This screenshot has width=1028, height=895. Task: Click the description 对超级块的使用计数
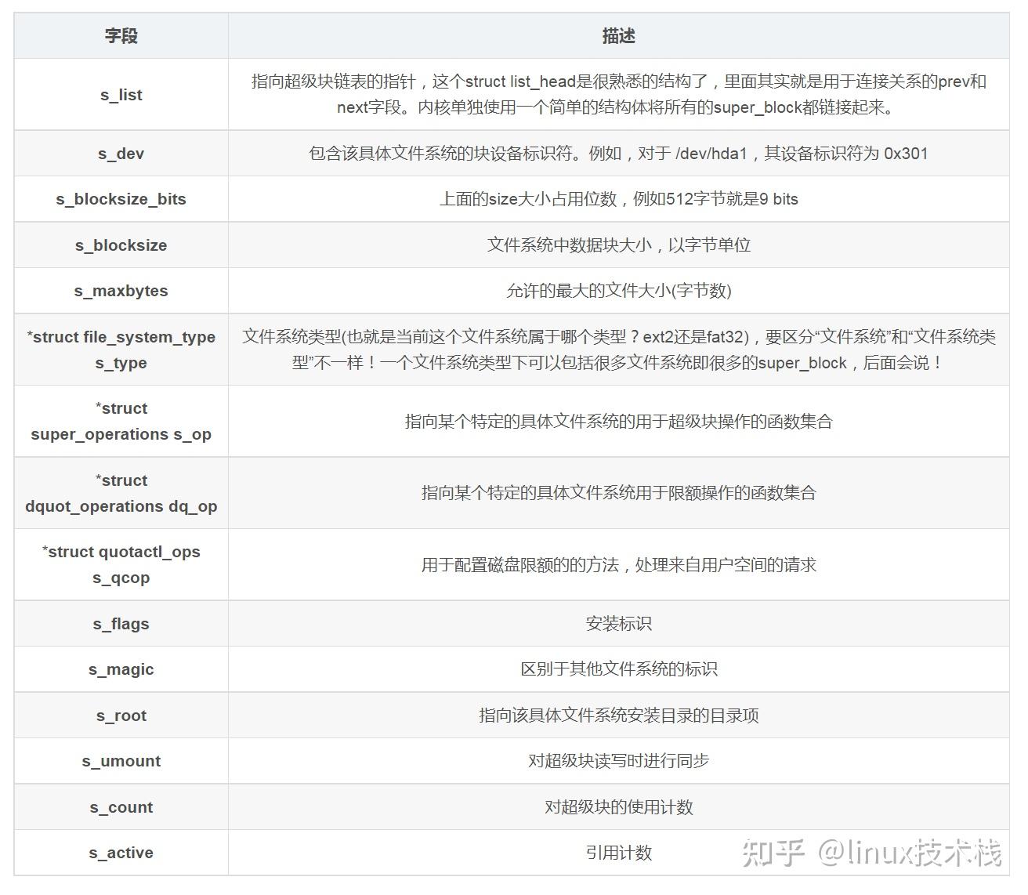(x=619, y=807)
